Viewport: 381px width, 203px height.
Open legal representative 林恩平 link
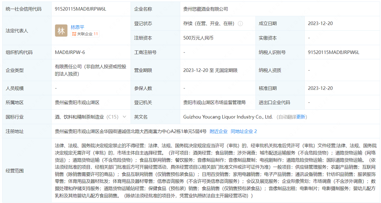pos(77,27)
